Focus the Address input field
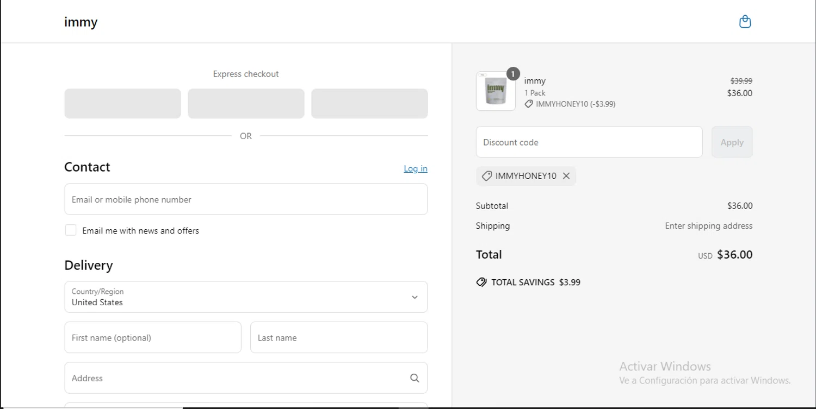The image size is (816, 409). pos(246,378)
